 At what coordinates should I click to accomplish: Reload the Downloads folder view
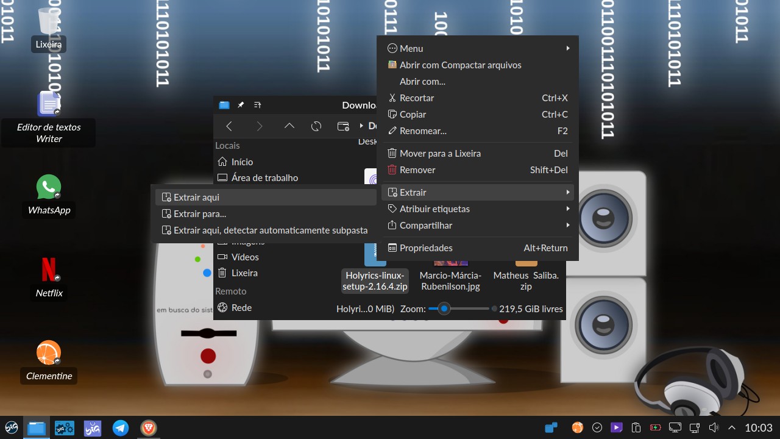coord(316,126)
